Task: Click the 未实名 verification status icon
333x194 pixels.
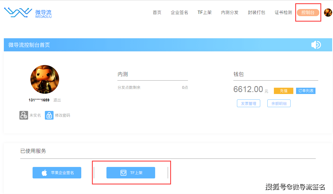Action: click(x=24, y=115)
